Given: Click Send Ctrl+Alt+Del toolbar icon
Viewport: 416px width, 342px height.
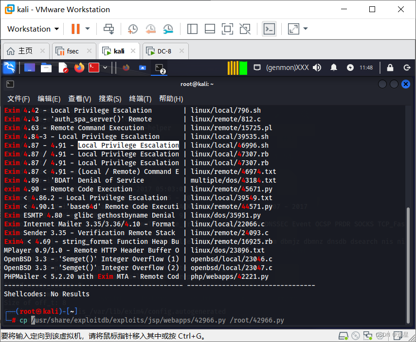Looking at the screenshot, I should click(x=109, y=29).
